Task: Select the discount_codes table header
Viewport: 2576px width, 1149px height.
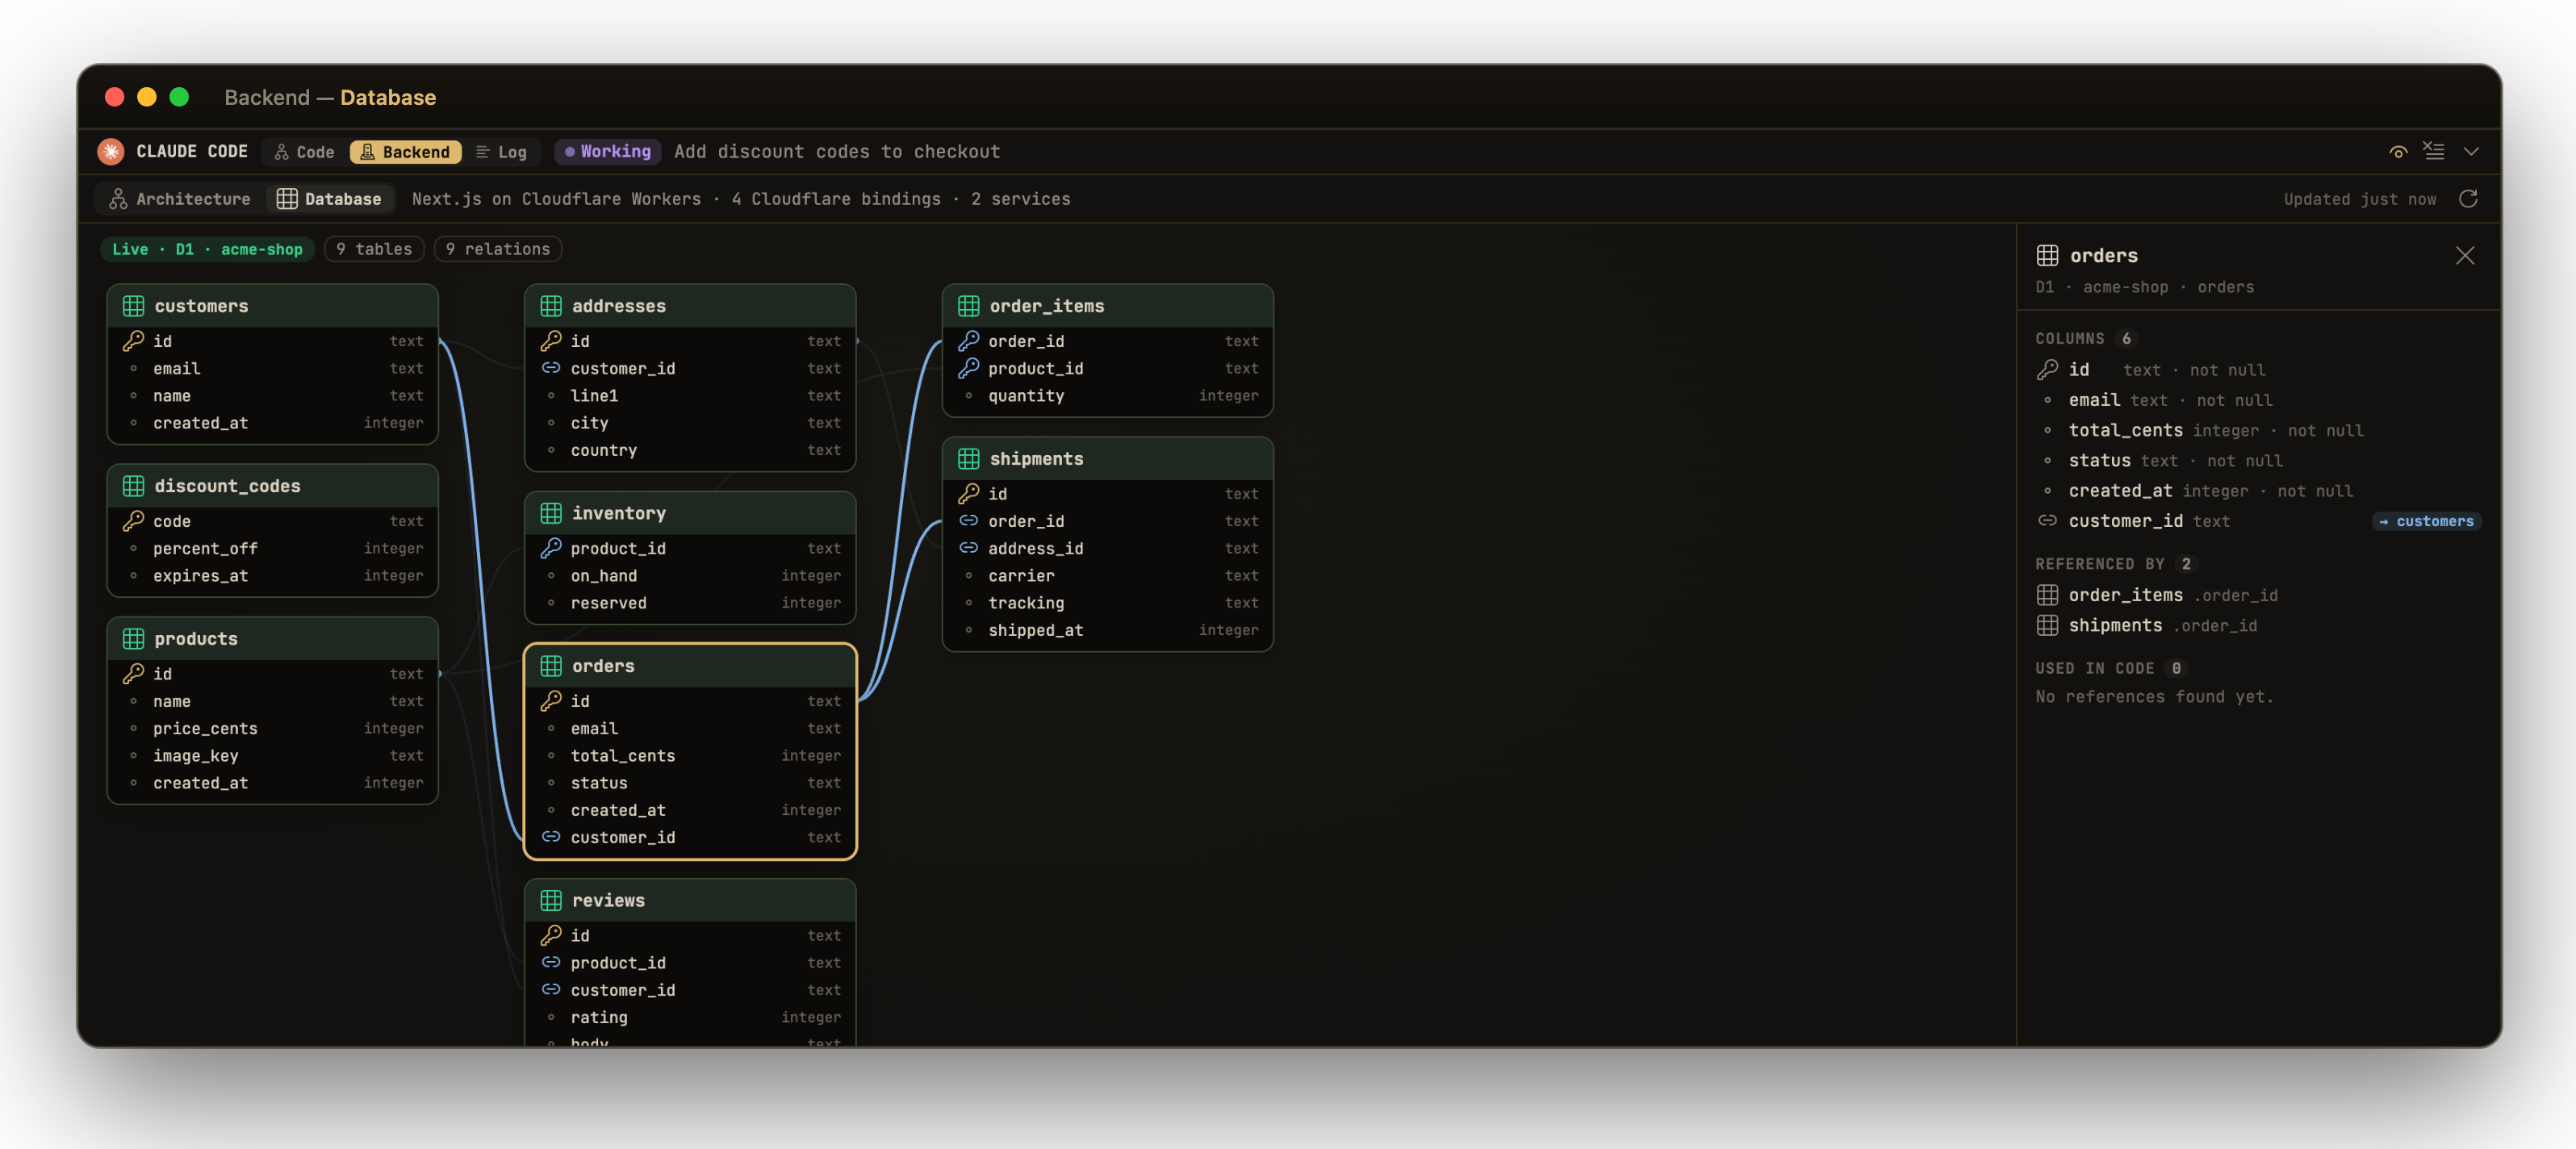Action: tap(272, 486)
